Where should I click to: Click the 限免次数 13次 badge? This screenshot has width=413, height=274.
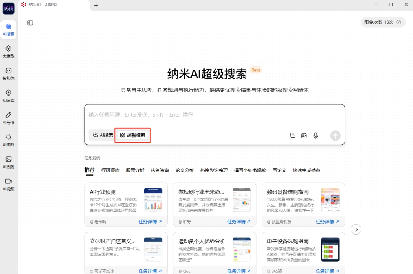pyautogui.click(x=383, y=23)
